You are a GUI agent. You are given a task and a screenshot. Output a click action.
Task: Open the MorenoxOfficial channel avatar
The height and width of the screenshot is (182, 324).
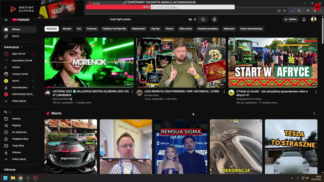47,93
